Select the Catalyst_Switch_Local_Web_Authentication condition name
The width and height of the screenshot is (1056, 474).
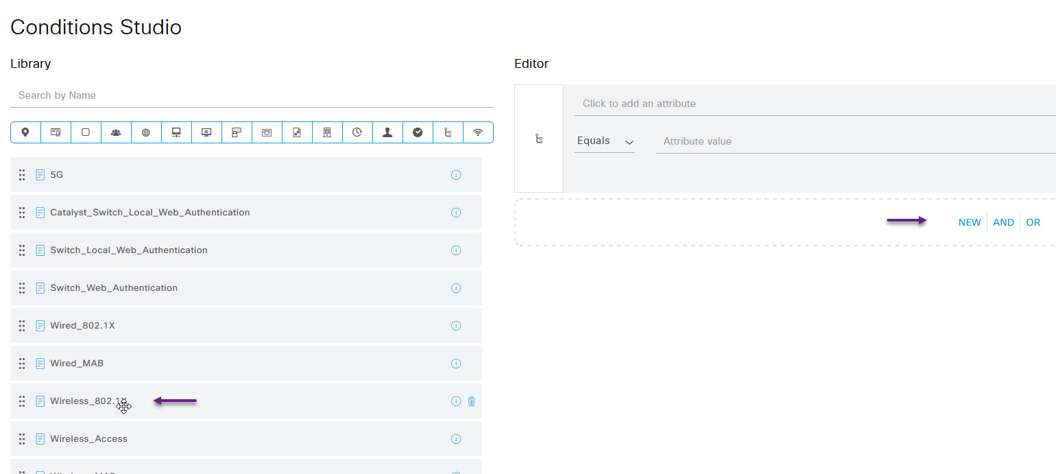(150, 213)
